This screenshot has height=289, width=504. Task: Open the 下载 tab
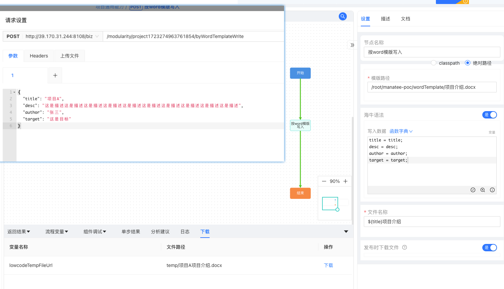tap(205, 232)
